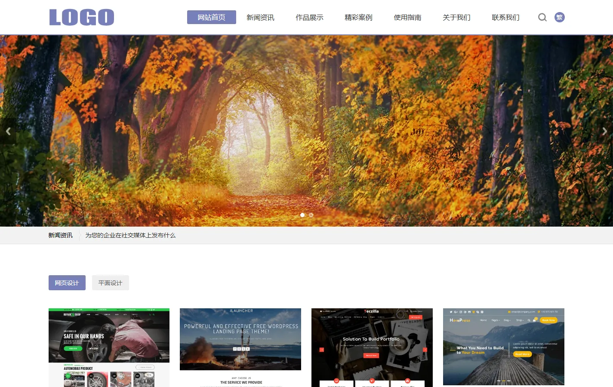Viewport: 613px width, 387px height.
Task: Open 联系我们 navigation item
Action: (x=506, y=17)
